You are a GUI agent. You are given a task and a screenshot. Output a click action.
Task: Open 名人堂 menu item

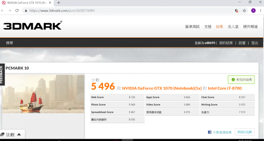point(233,27)
